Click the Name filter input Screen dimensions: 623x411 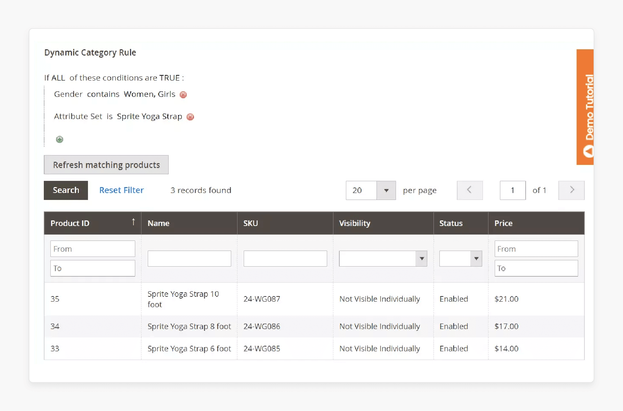point(189,258)
